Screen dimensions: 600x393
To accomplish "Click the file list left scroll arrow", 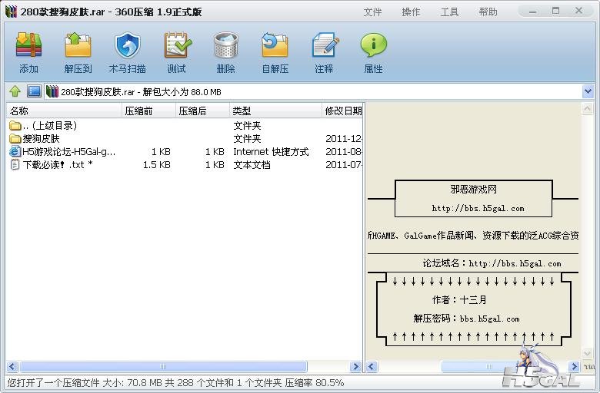I will pos(12,367).
